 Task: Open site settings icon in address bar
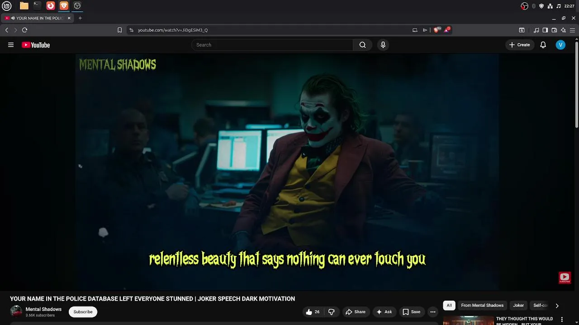tap(131, 30)
